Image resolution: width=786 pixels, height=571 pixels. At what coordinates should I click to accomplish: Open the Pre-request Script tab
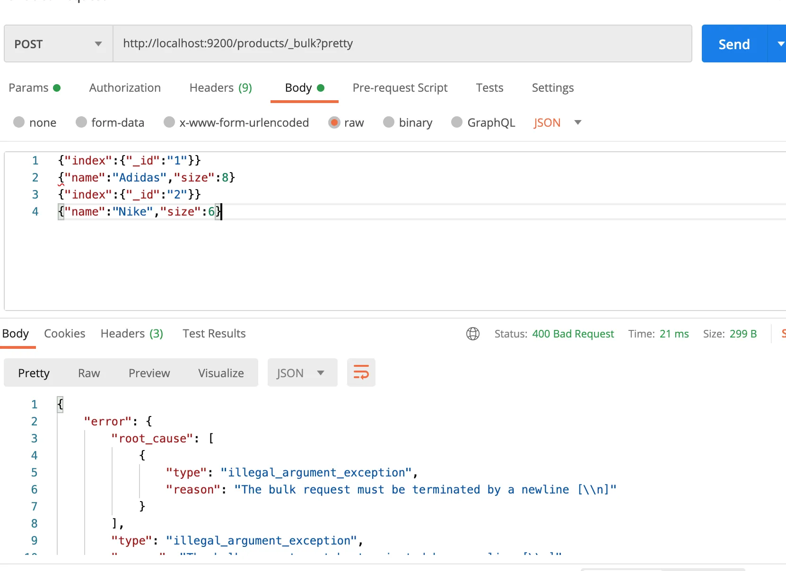[x=400, y=88]
